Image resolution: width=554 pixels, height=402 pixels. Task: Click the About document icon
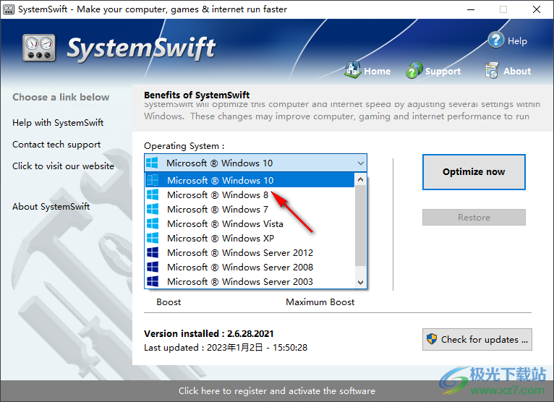click(492, 70)
